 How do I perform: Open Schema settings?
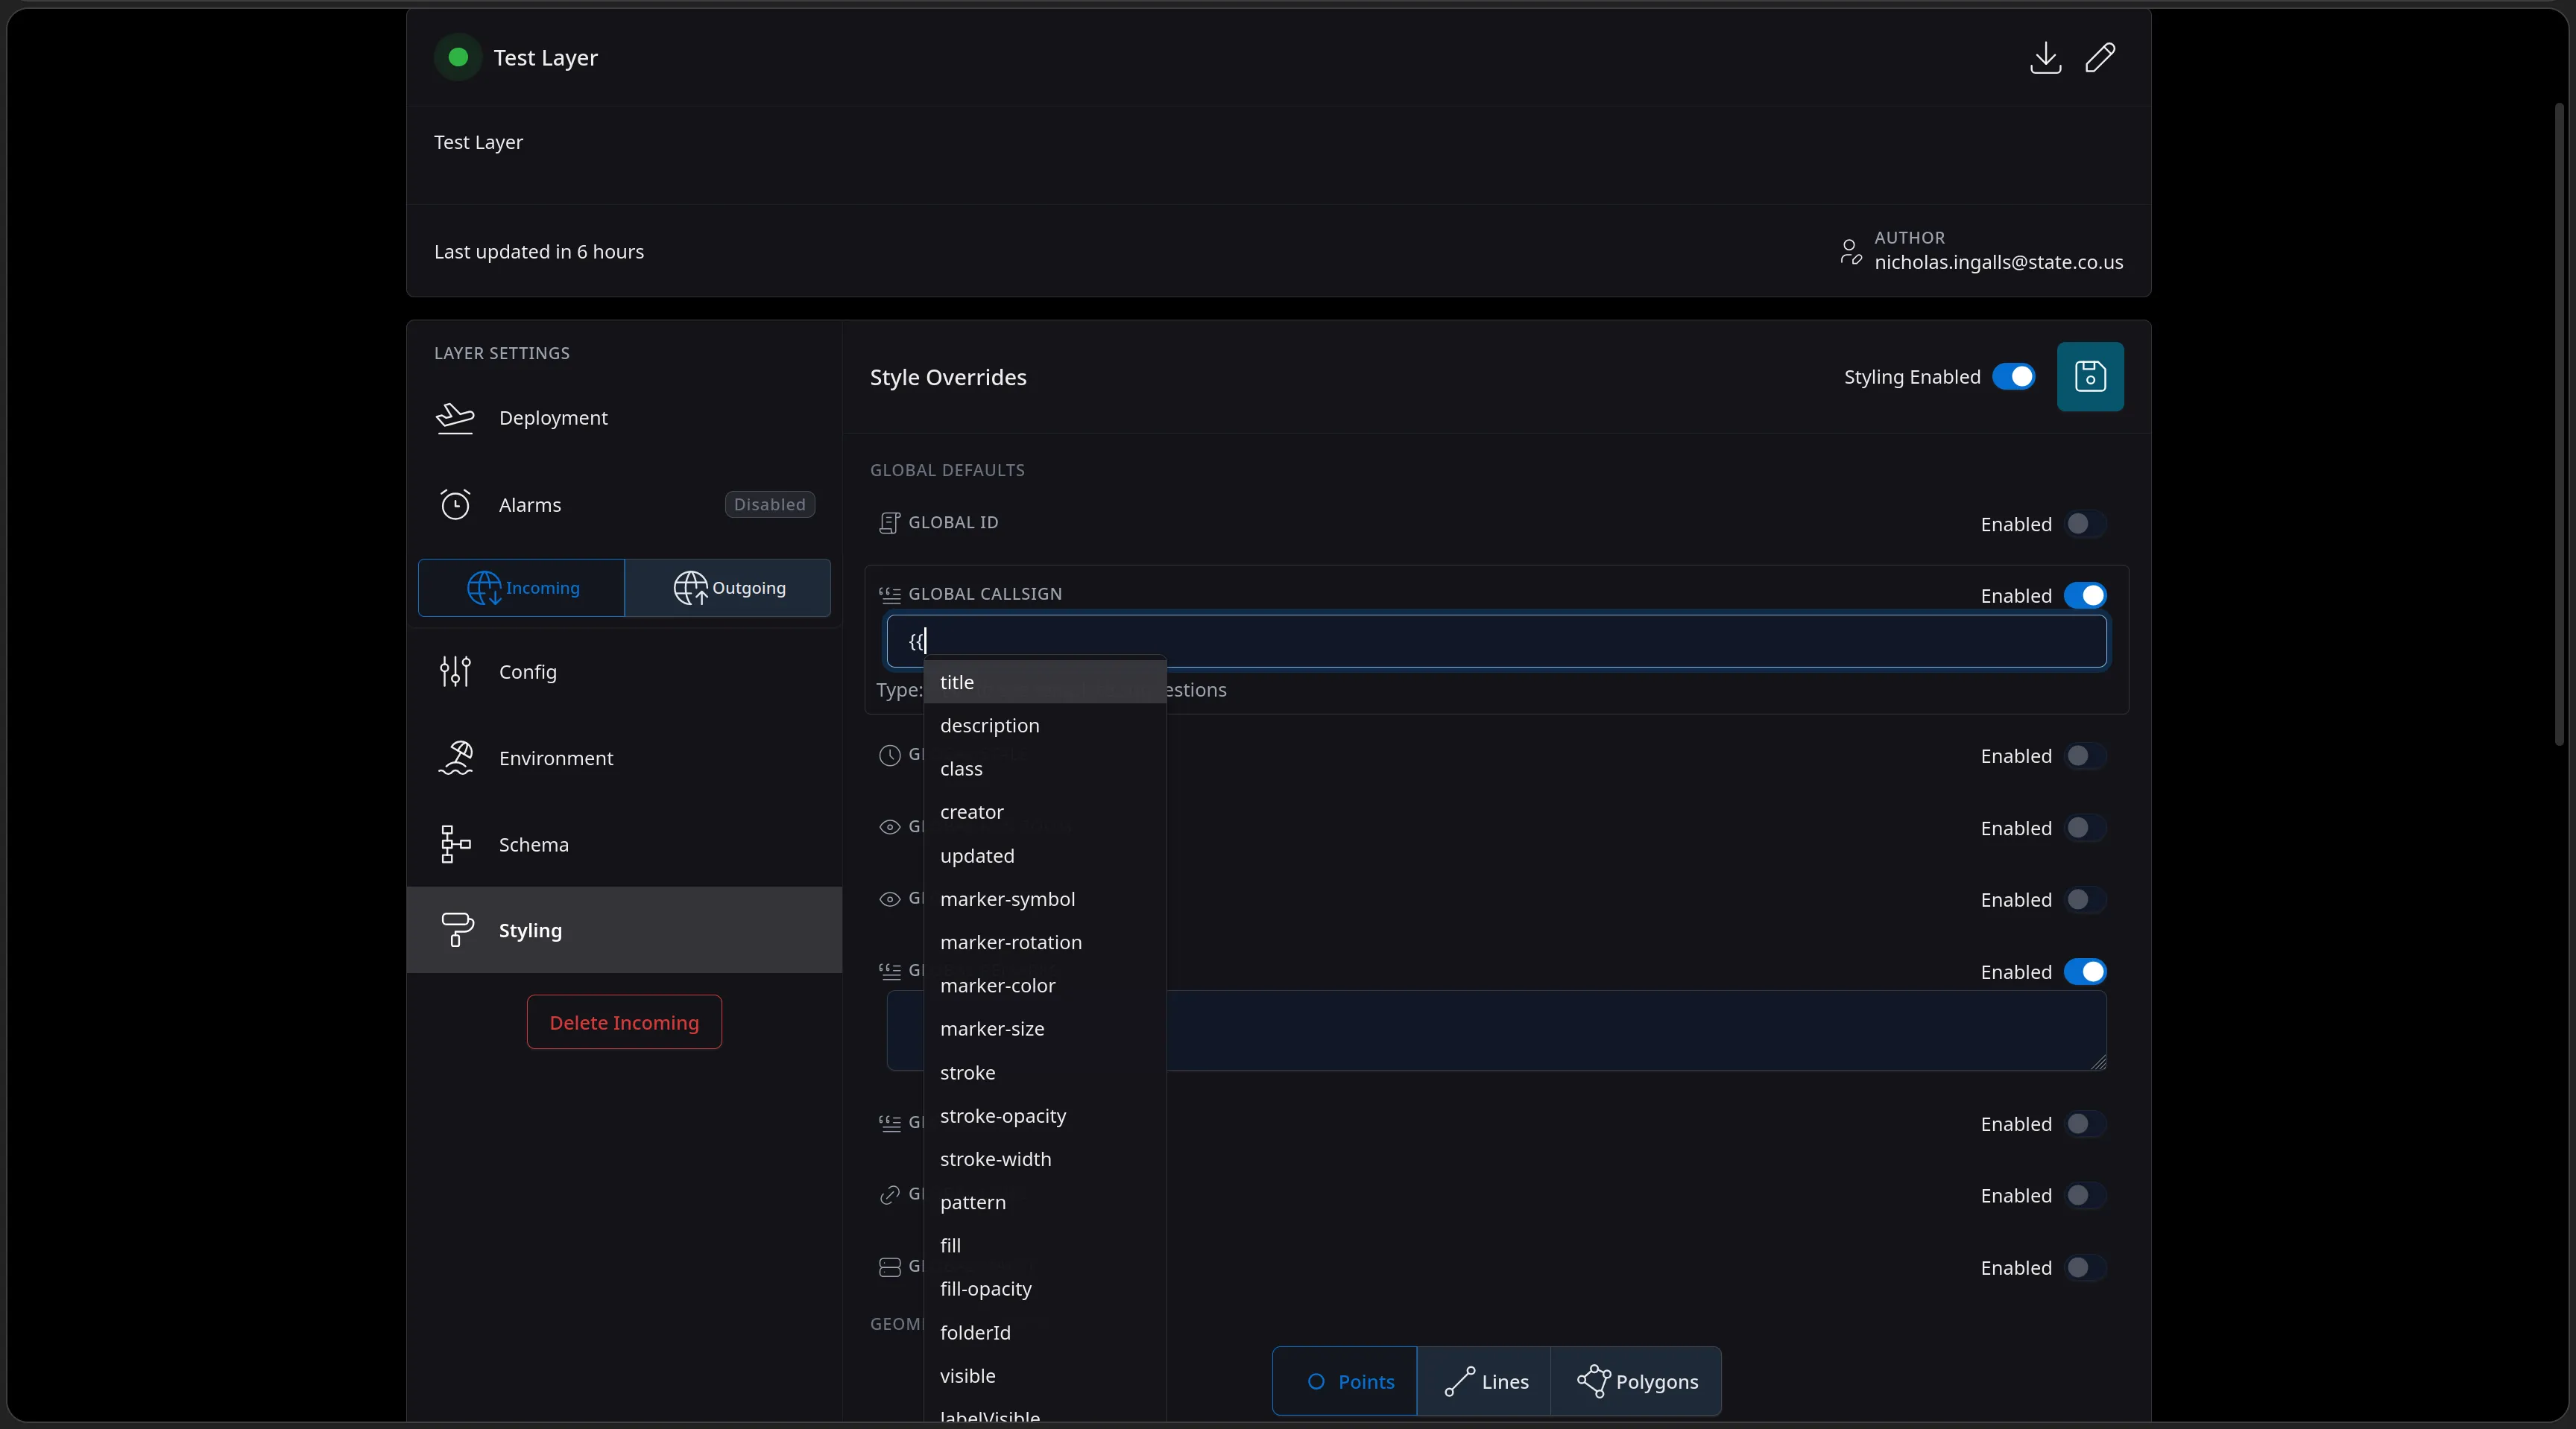(x=624, y=844)
